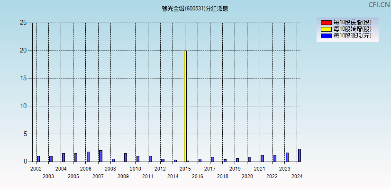Select the tall yellow 2015 bar

[x=185, y=106]
